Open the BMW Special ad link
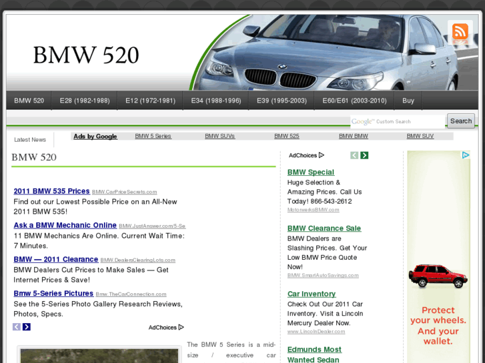The image size is (485, 363). pos(311,172)
